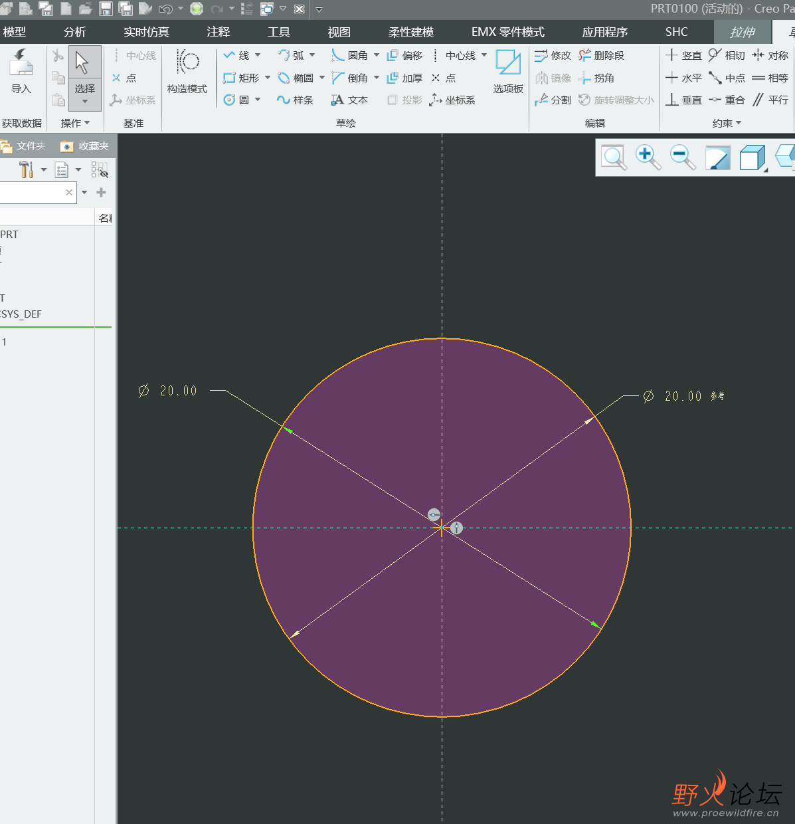Select the 圆 (Circle) sketch tool
Screen dimensions: 795x824
click(236, 100)
